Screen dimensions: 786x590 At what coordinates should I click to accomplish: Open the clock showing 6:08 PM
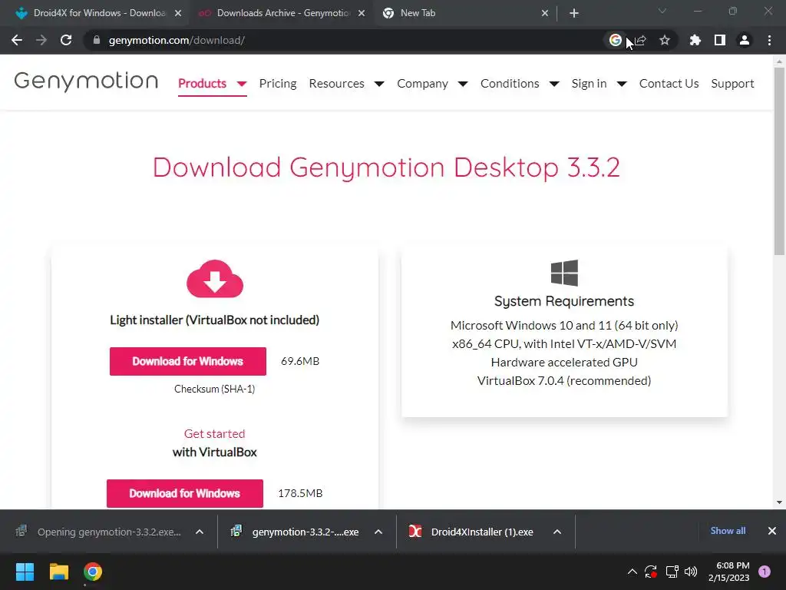pyautogui.click(x=729, y=572)
